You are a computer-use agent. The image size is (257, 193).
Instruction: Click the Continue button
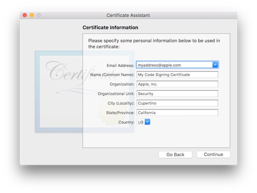[x=213, y=154]
